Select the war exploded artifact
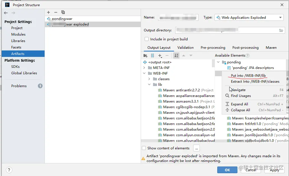Screen dimensions: 289x176 pos(93,24)
